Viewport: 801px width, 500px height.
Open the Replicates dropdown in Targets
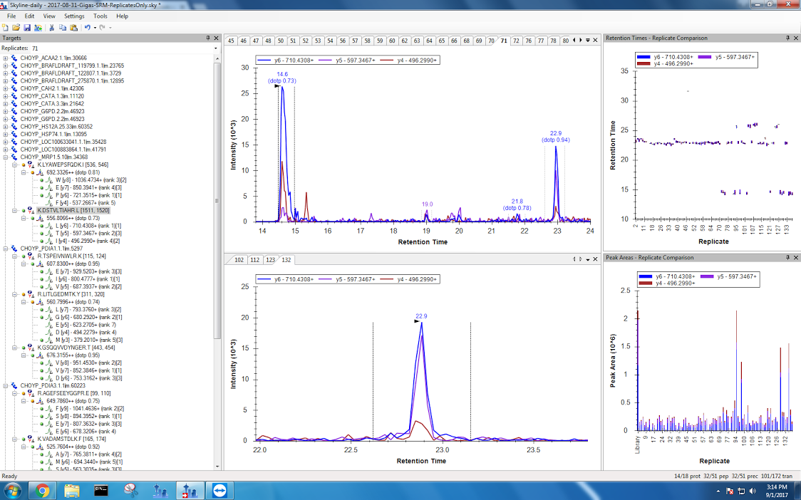(215, 48)
